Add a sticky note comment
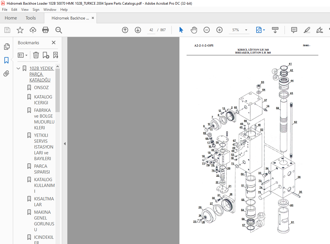The image size is (330, 244). pos(294,30)
